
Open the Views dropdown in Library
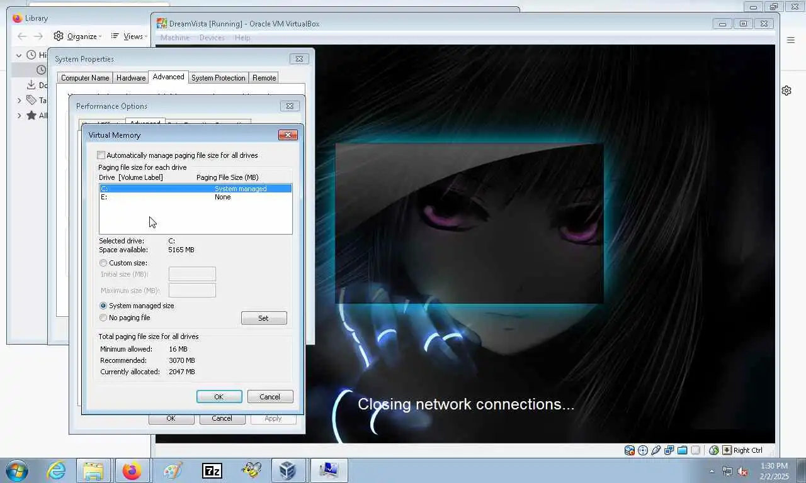point(129,36)
